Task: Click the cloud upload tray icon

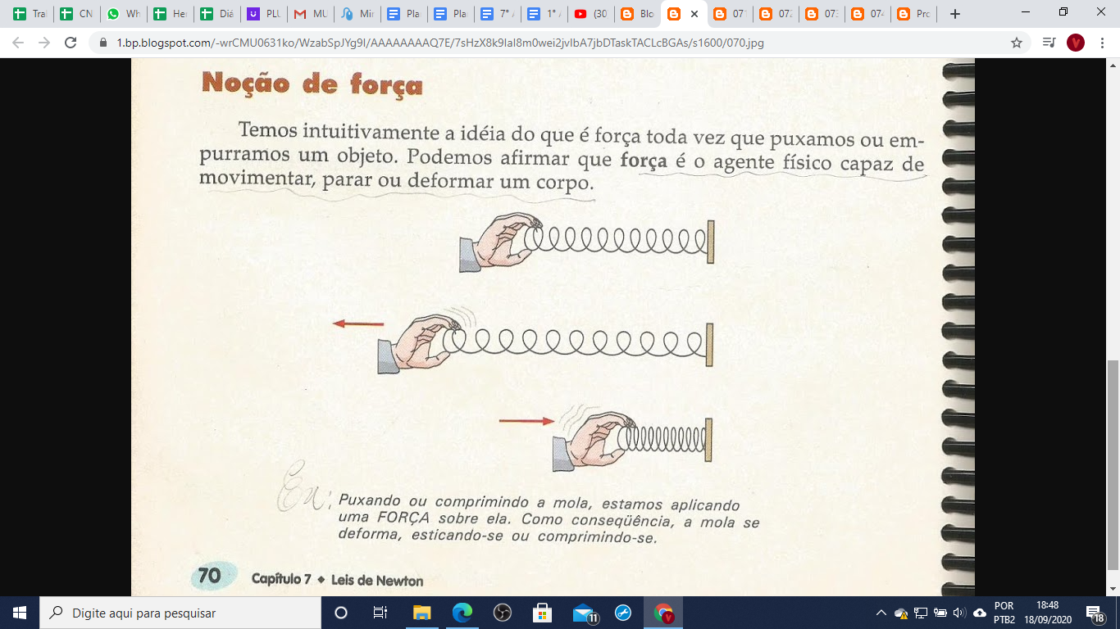Action: [x=979, y=613]
